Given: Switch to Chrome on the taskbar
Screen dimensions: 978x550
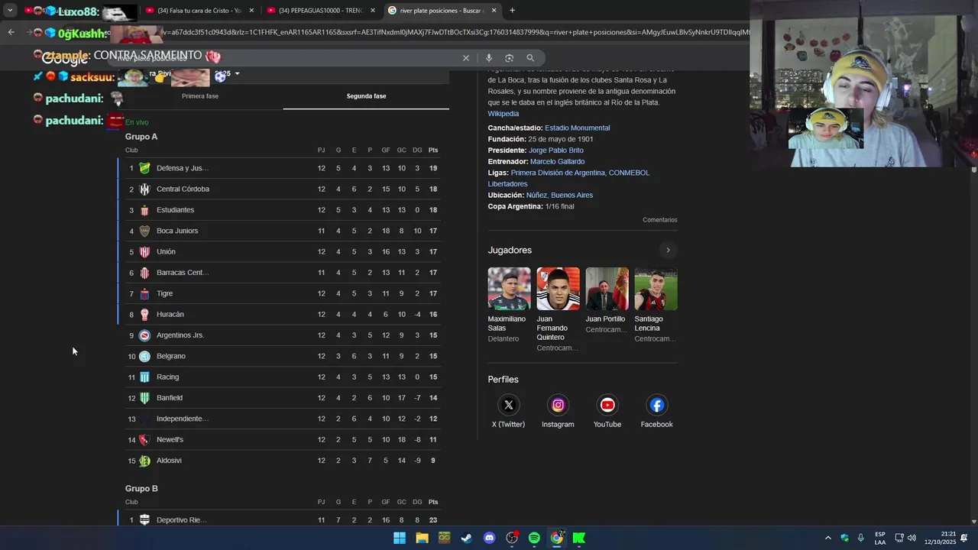Looking at the screenshot, I should click(557, 538).
